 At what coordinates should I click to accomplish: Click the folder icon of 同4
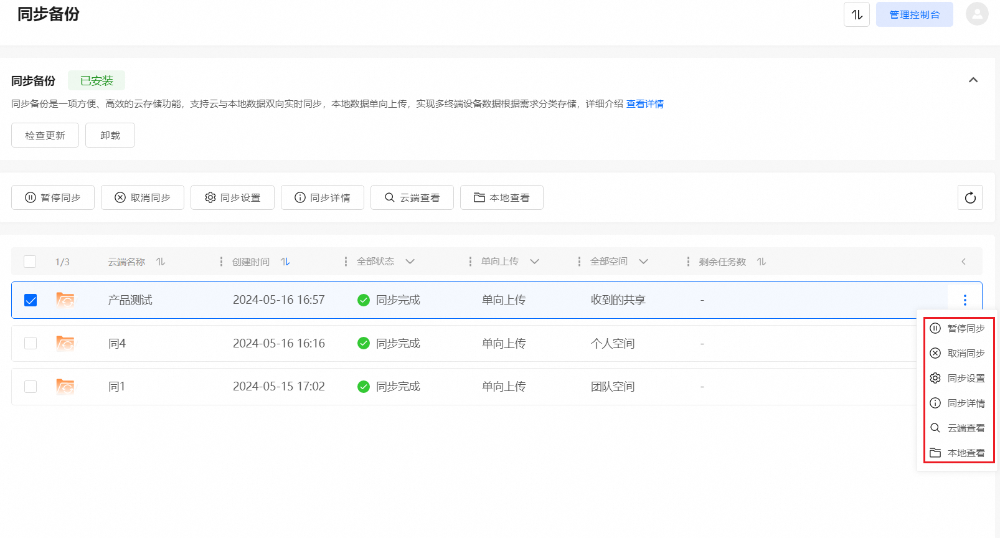tap(65, 343)
